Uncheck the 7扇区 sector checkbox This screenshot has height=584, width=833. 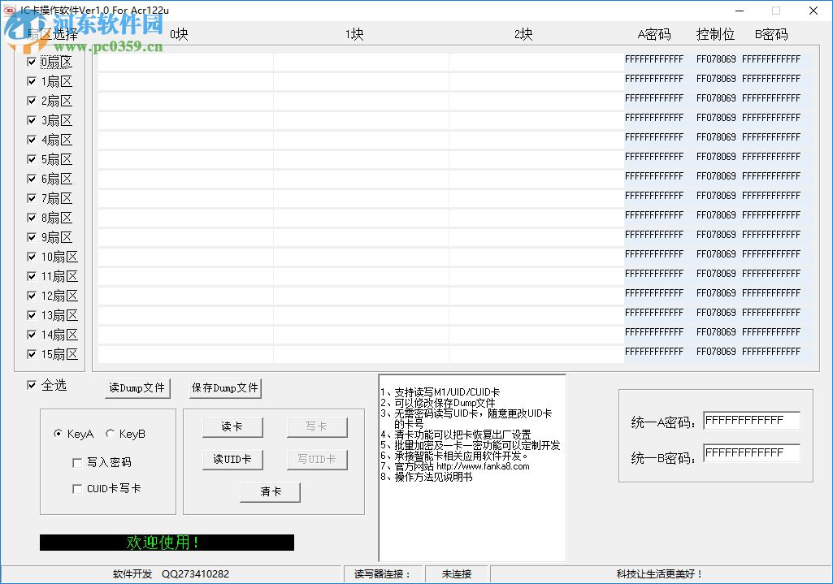[x=31, y=198]
